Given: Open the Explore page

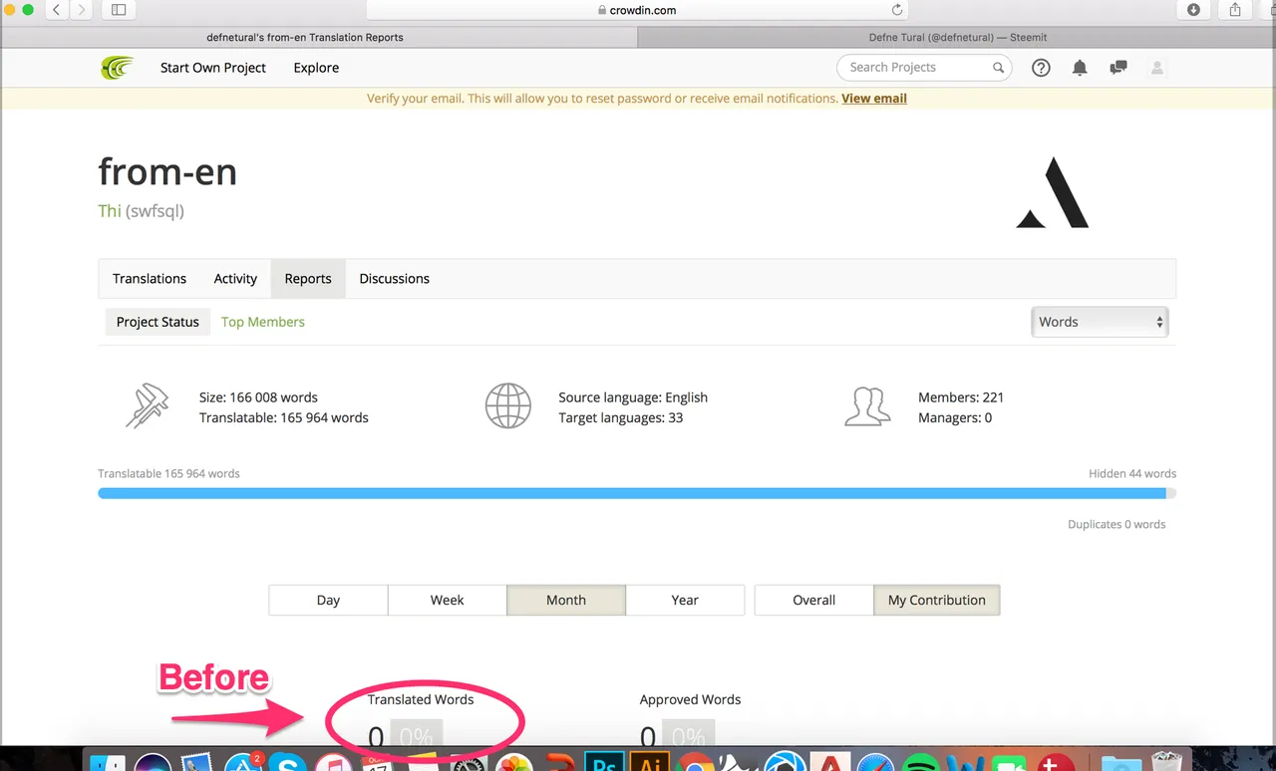Looking at the screenshot, I should click(x=316, y=68).
